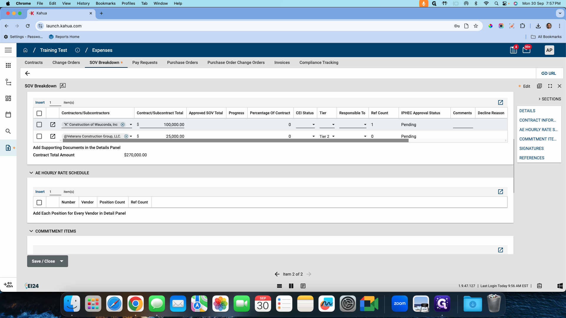
Task: Open the tasks clipboard notification icon
Action: coord(513,50)
